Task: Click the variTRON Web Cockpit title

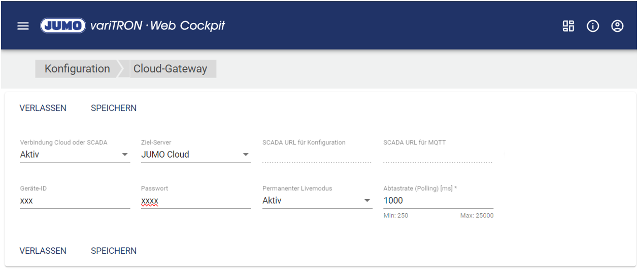Action: 158,26
